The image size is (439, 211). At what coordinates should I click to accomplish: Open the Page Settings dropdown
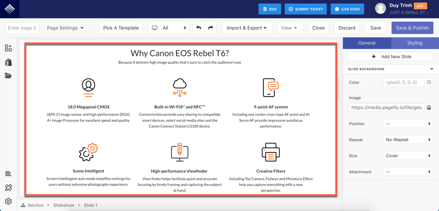[65, 28]
